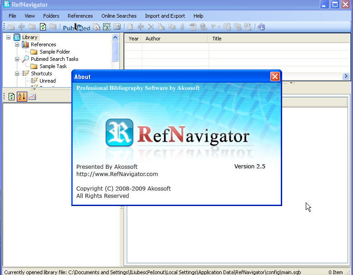
Task: Click the refresh icon in the lower left panel toolbar
Action: (x=11, y=97)
